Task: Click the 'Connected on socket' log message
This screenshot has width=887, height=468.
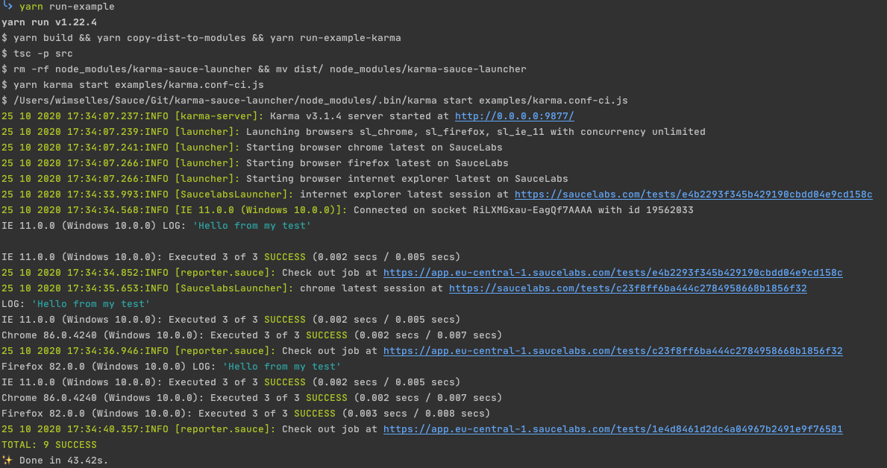Action: (x=523, y=209)
